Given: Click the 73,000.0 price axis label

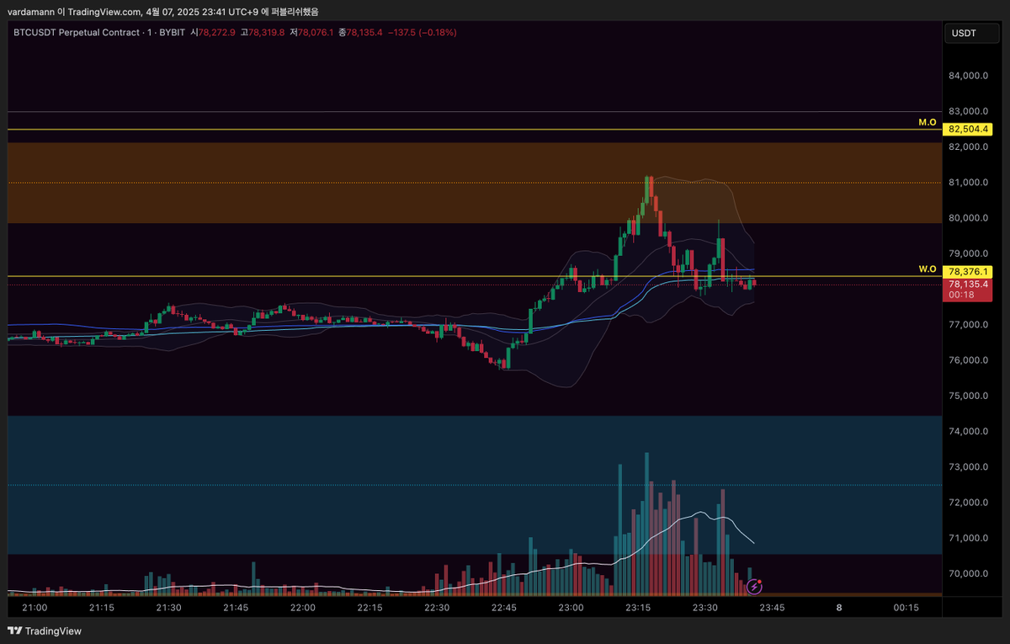Looking at the screenshot, I should tap(968, 467).
